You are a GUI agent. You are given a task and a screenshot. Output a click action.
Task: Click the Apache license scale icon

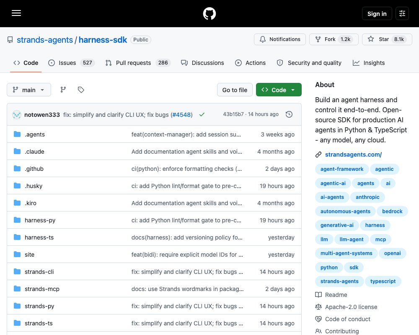[318, 307]
